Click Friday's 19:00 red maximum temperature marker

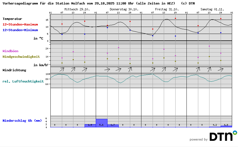point(175,19)
